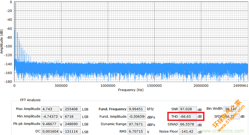The width and height of the screenshot is (249, 135).
Task: Click the 1500000 frequency axis label
Action: point(154,86)
